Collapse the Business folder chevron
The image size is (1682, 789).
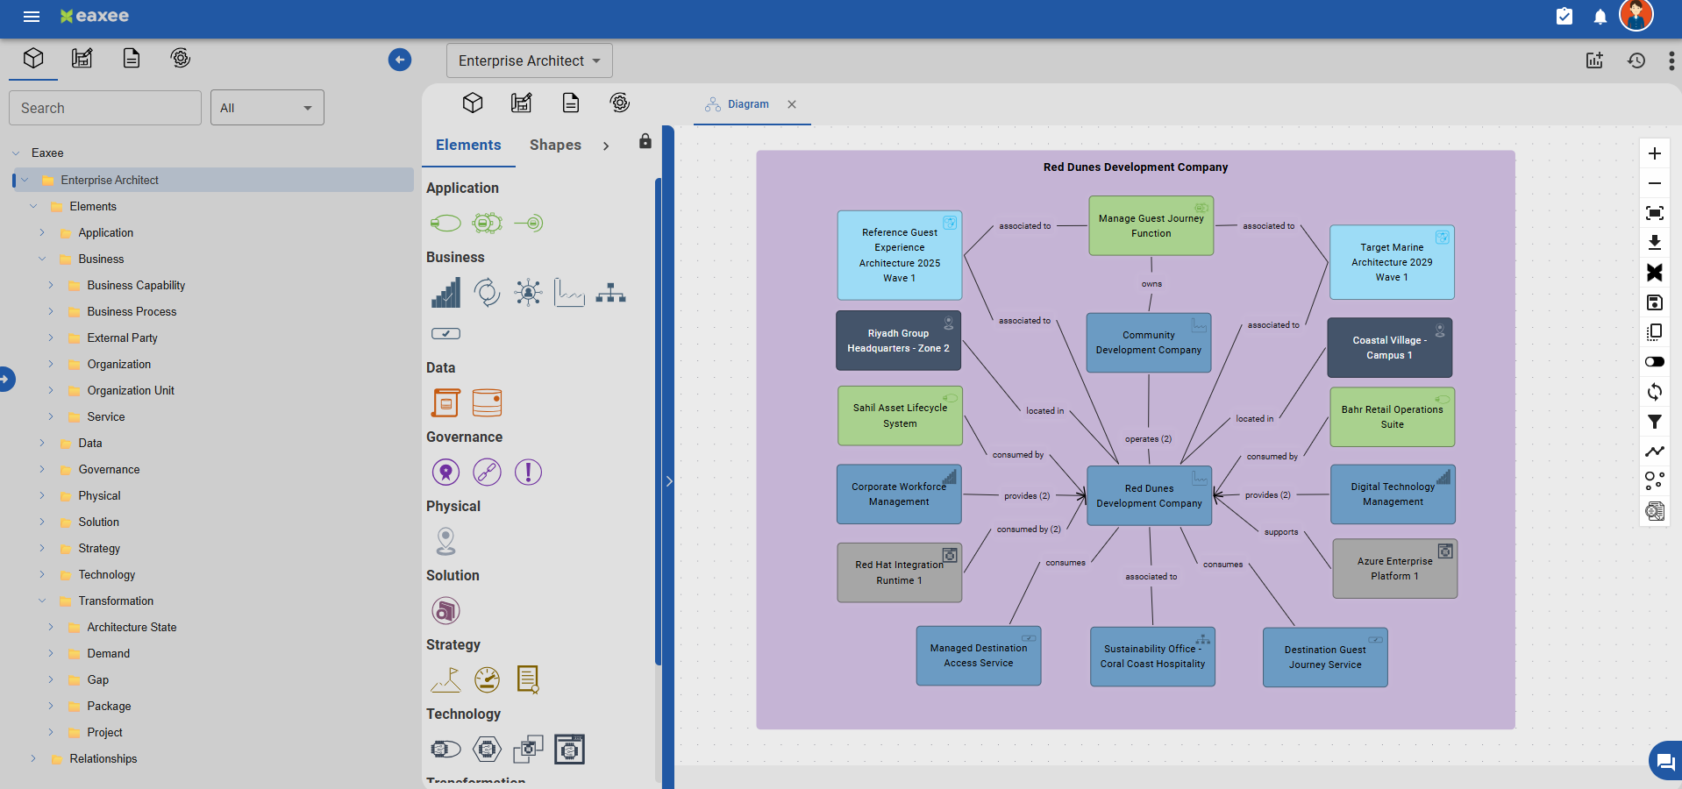point(42,259)
